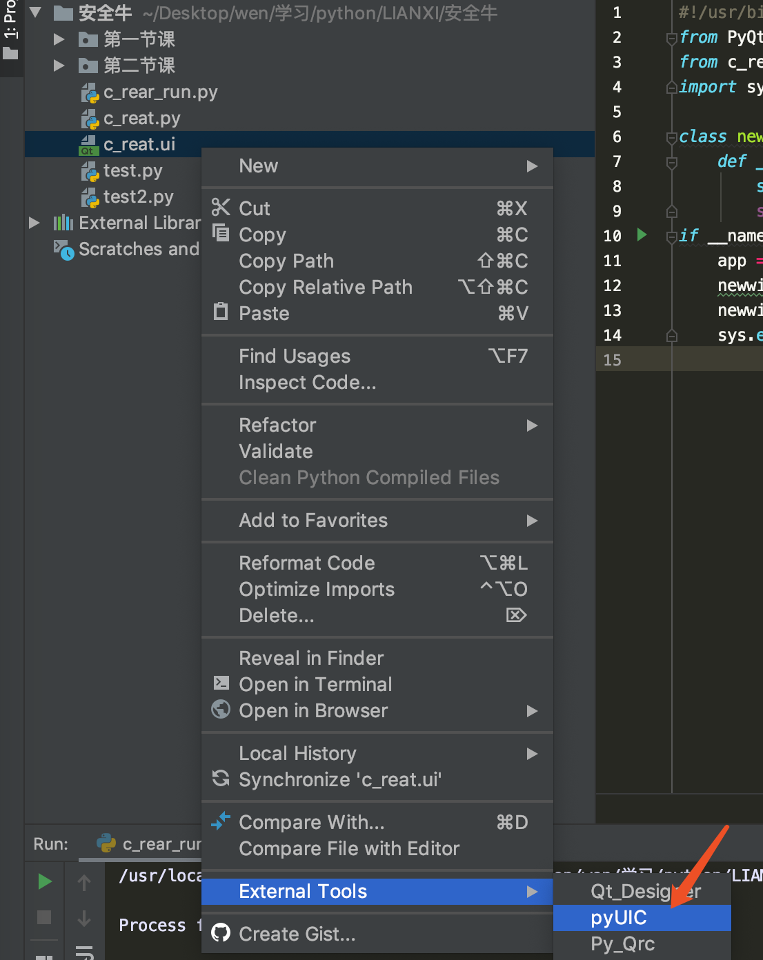Image resolution: width=763 pixels, height=960 pixels.
Task: Select pyUIC from the External Tools submenu
Action: pos(618,917)
